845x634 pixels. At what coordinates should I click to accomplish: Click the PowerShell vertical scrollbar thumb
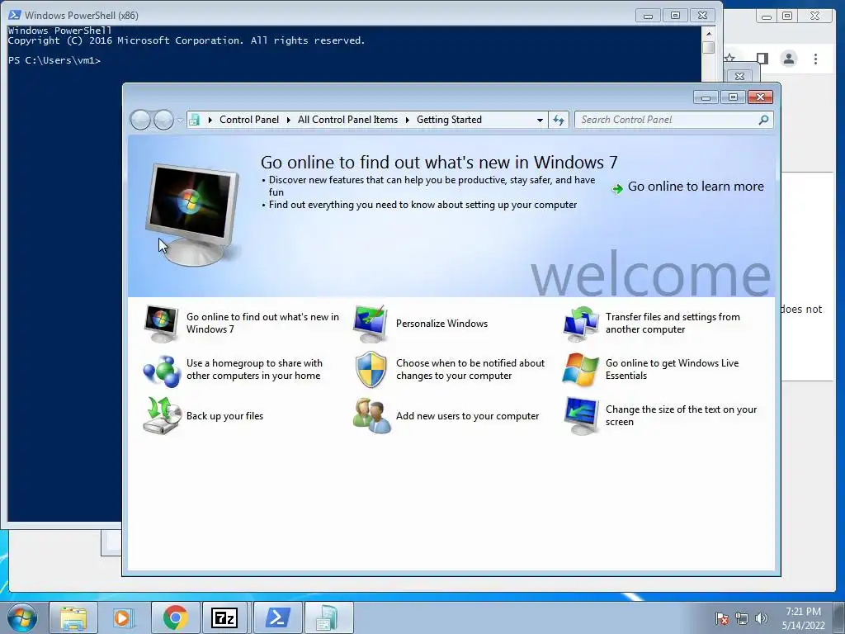[709, 47]
